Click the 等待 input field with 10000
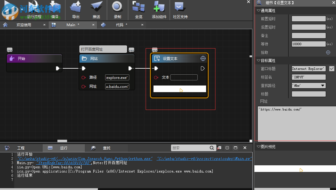This screenshot has height=190, width=336. pos(309,44)
